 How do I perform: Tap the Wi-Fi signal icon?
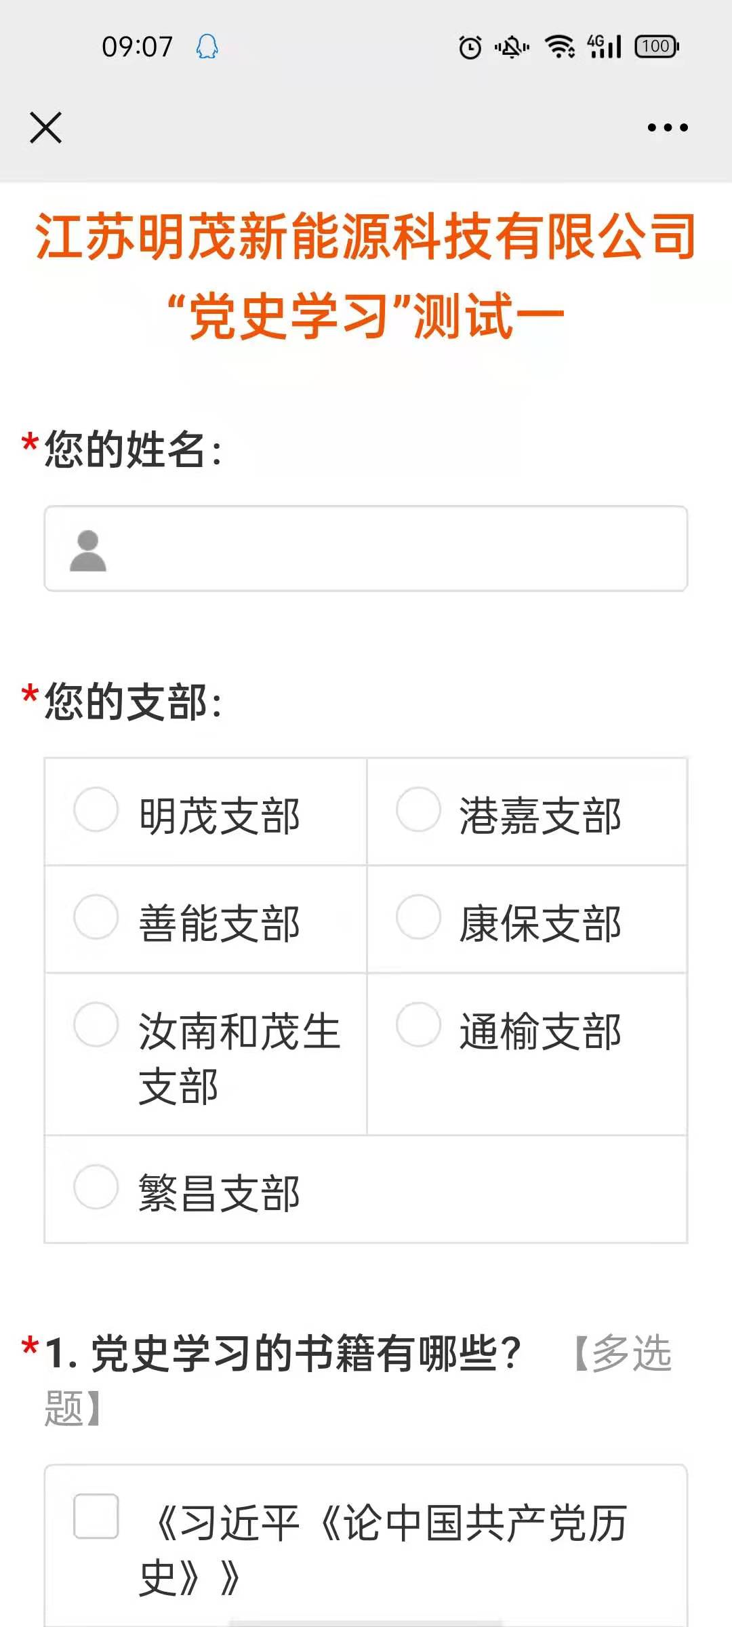pos(560,47)
